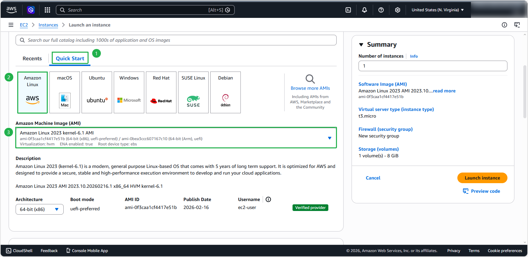Image resolution: width=528 pixels, height=257 pixels.
Task: Launch CloudShell from the top bar icon
Action: (348, 10)
